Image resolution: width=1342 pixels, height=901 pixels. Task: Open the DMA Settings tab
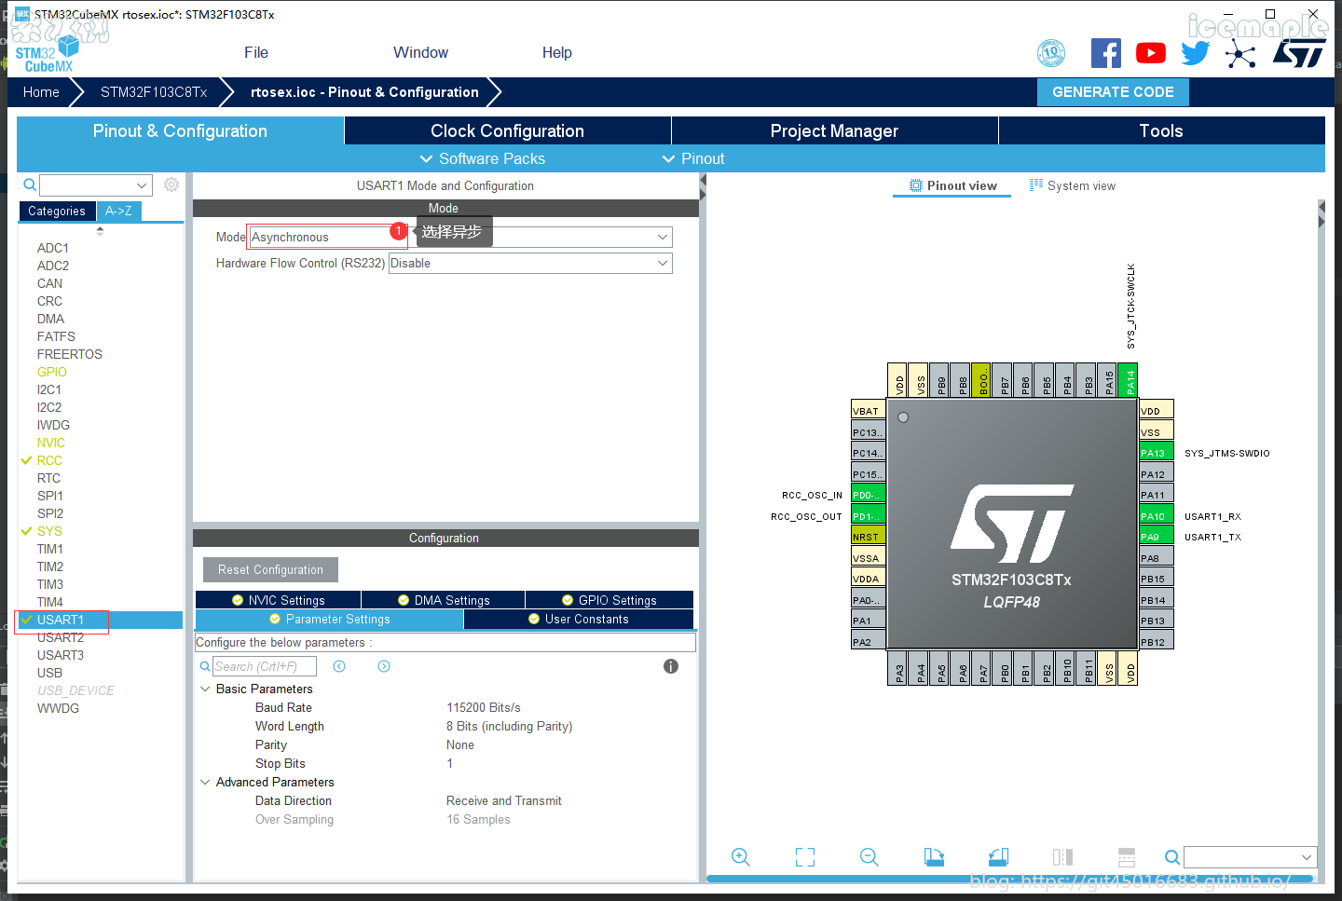click(443, 600)
